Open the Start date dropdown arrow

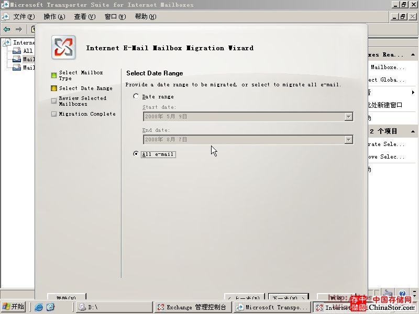(348, 117)
